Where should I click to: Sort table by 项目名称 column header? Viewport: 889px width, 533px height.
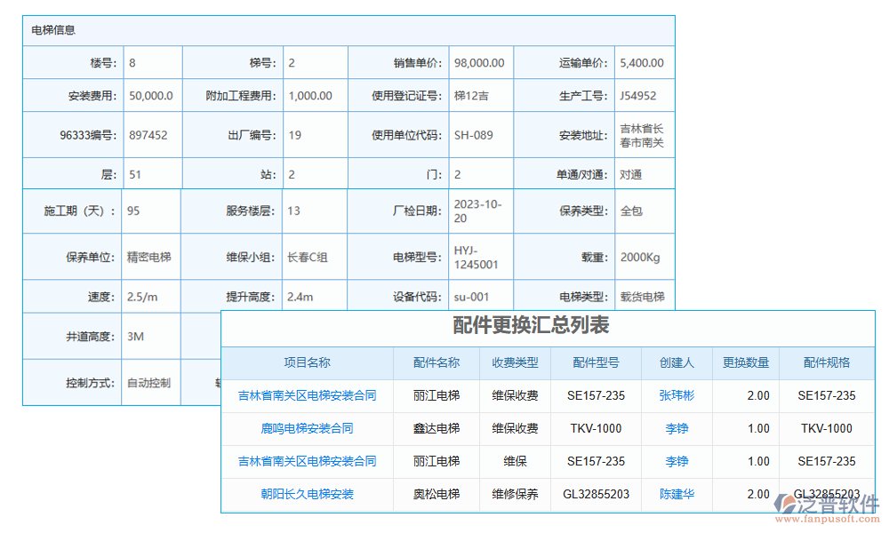pos(307,363)
